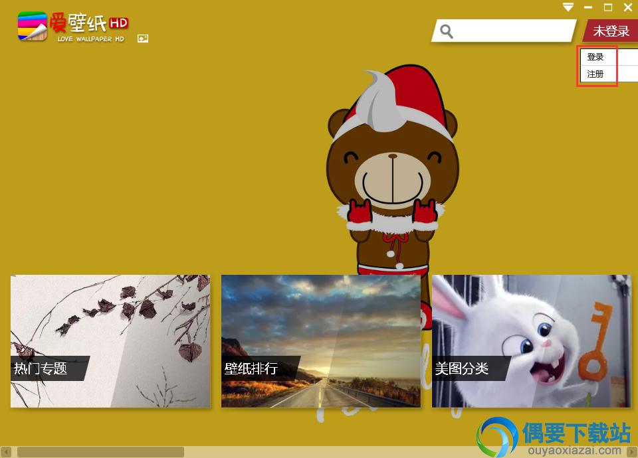Click the magnifier search icon
The height and width of the screenshot is (458, 638).
point(447,31)
